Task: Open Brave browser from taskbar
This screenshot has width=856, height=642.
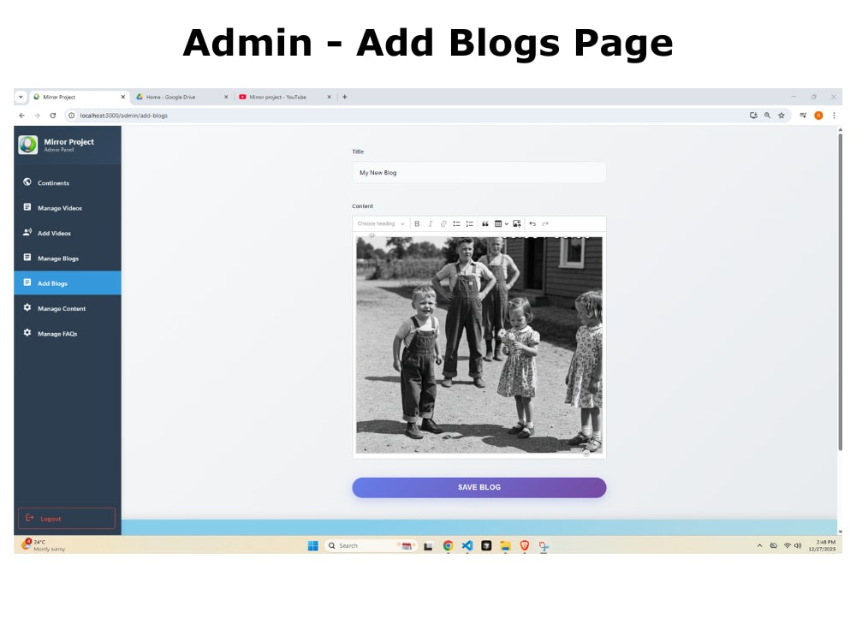Action: point(525,546)
